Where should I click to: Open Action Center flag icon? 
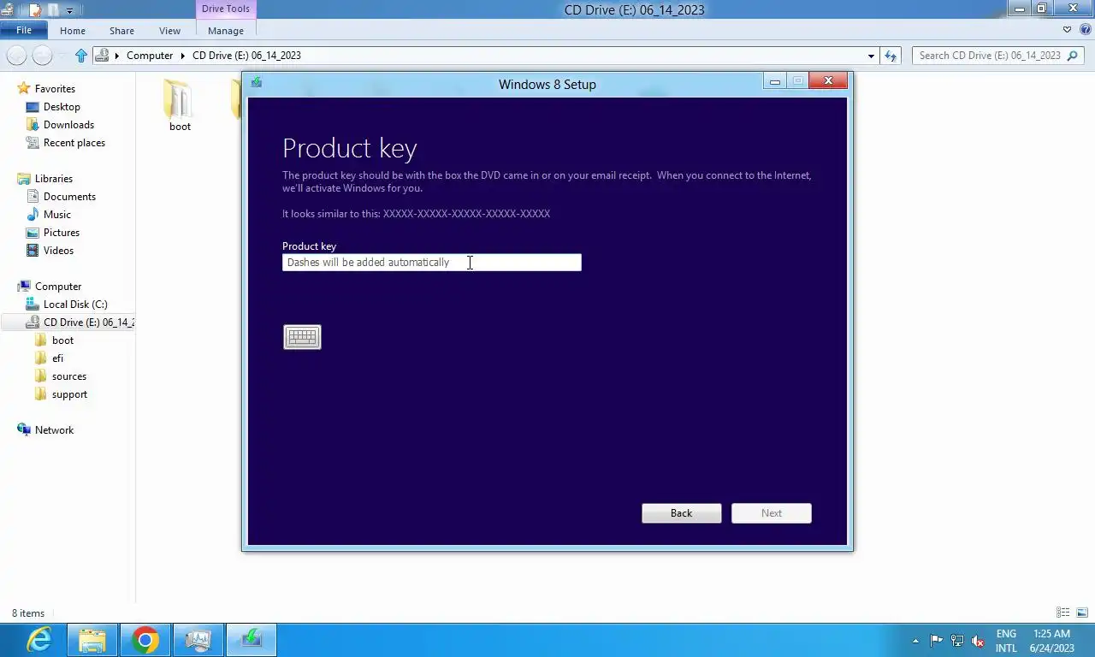[937, 641]
